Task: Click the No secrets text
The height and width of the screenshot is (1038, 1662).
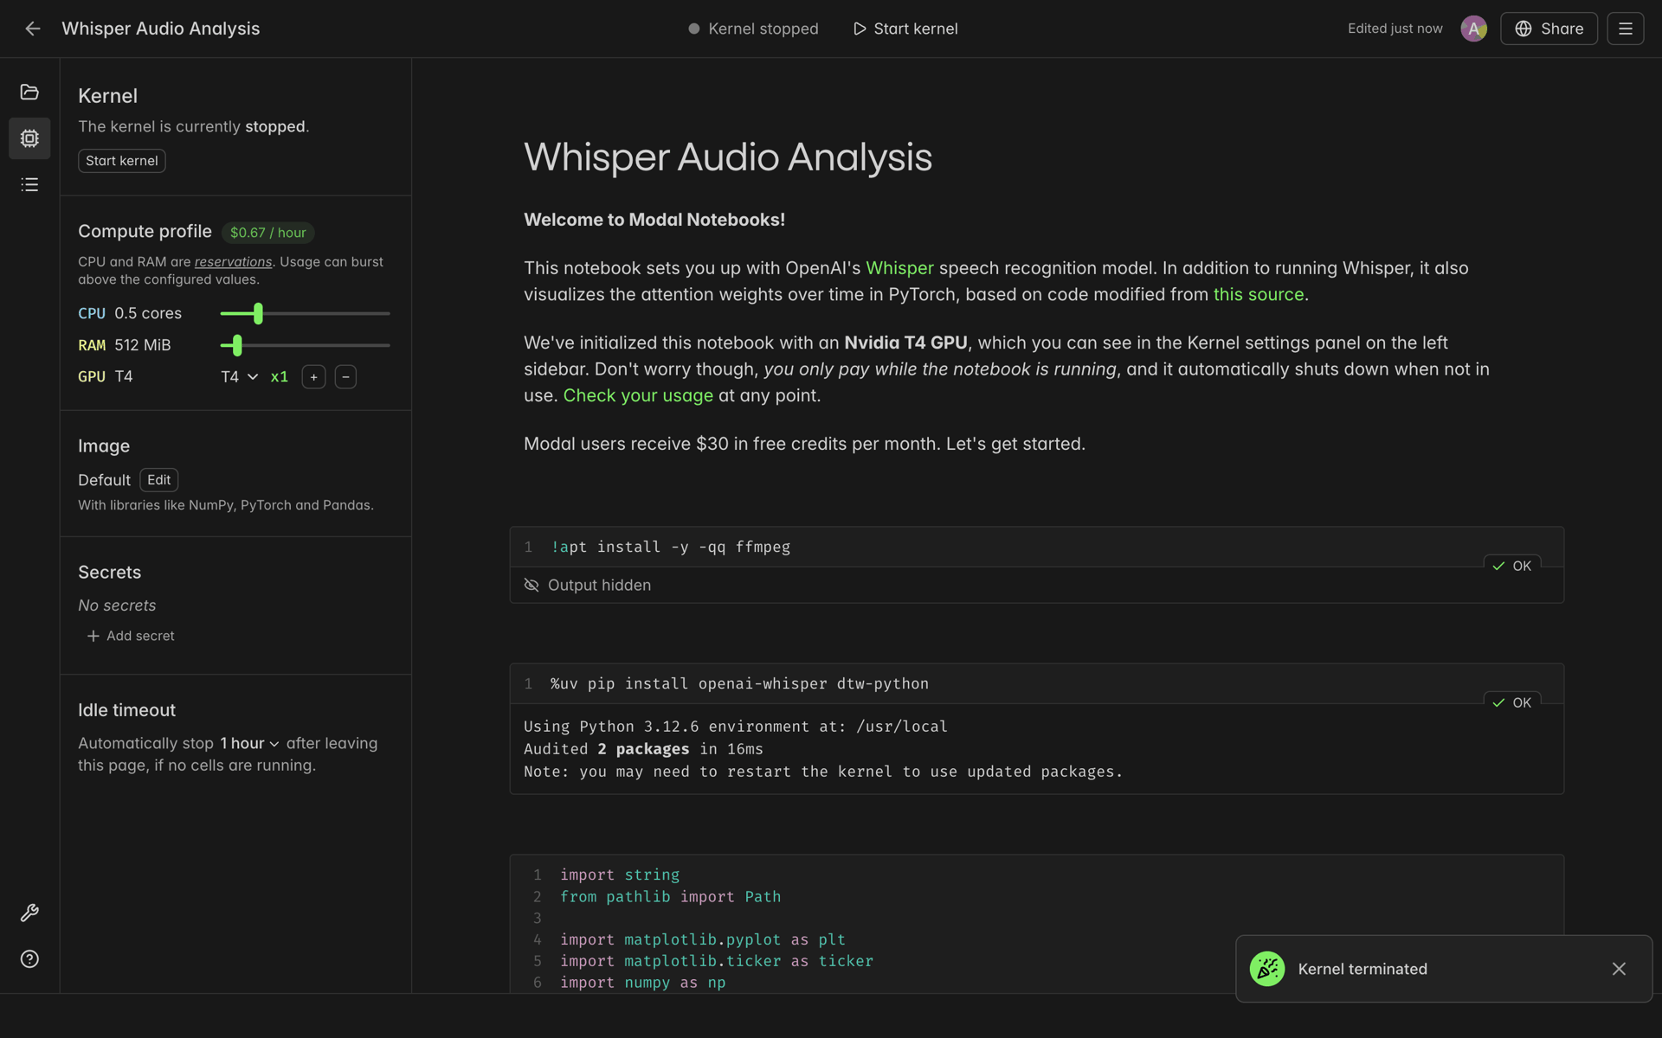Action: (x=117, y=605)
